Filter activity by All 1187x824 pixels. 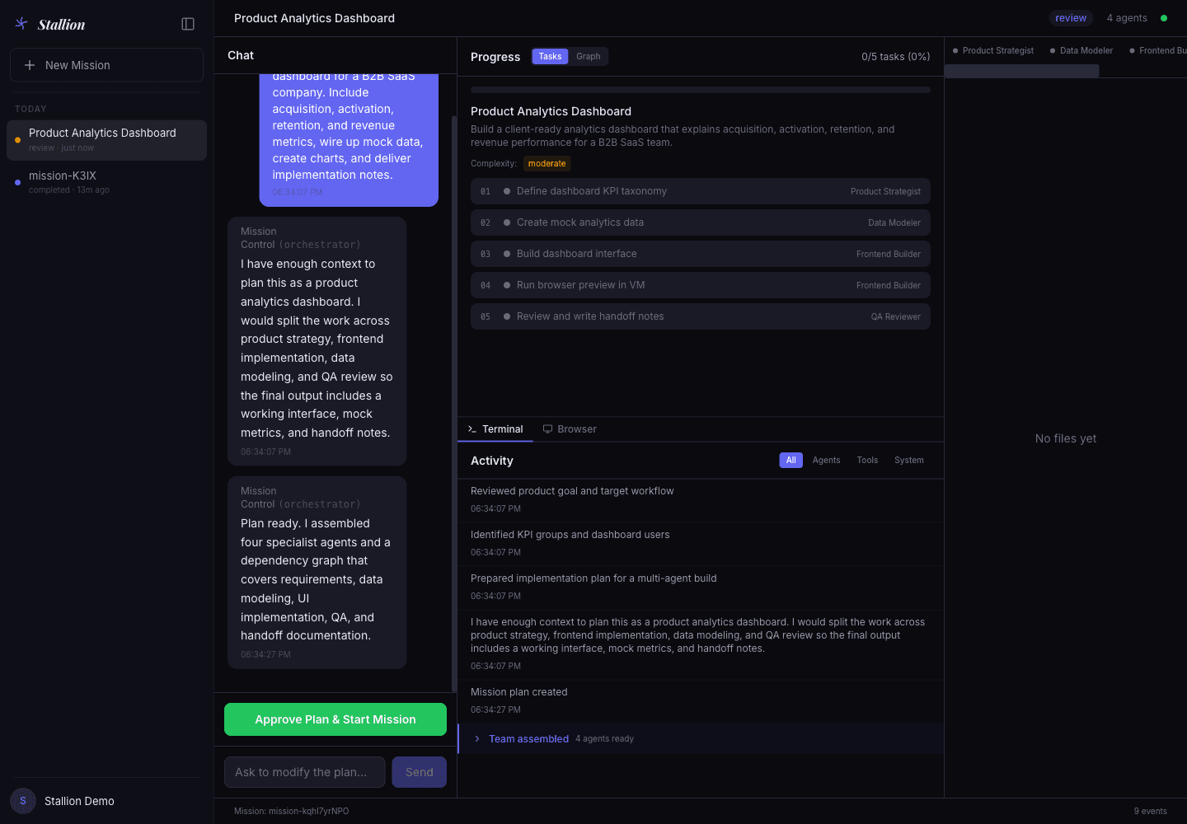point(791,461)
